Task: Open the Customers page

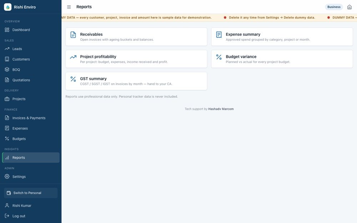Action: coord(31,59)
